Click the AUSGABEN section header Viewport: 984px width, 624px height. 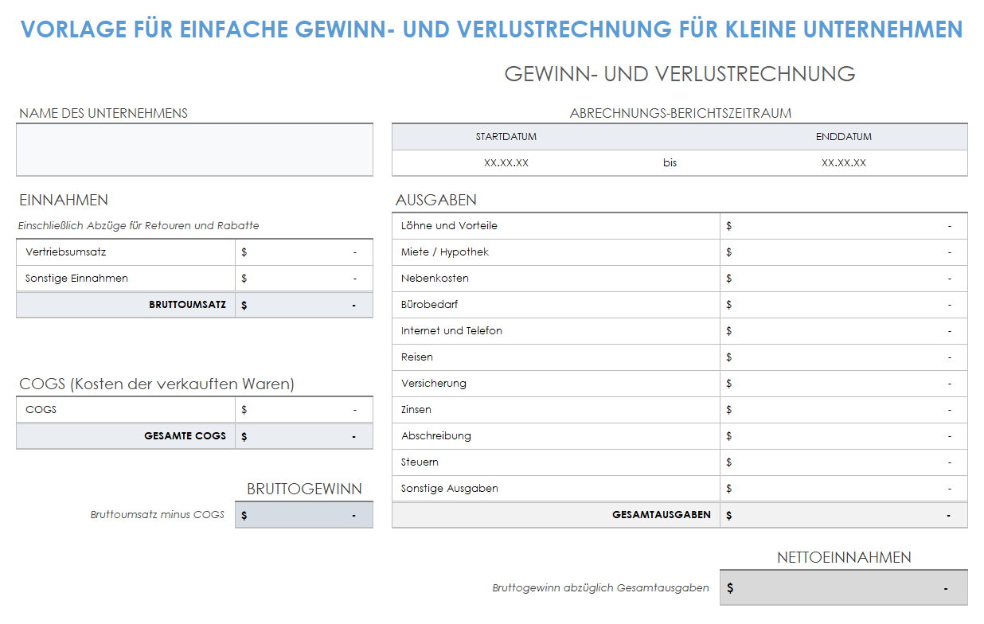tap(436, 200)
